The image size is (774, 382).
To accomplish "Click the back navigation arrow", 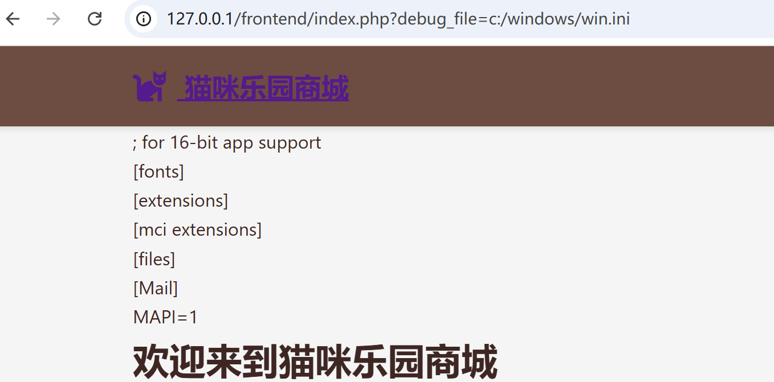I will coord(13,19).
